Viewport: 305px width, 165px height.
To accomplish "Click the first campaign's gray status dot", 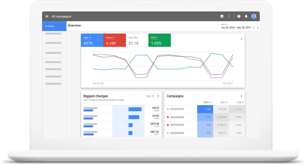I will (x=168, y=109).
